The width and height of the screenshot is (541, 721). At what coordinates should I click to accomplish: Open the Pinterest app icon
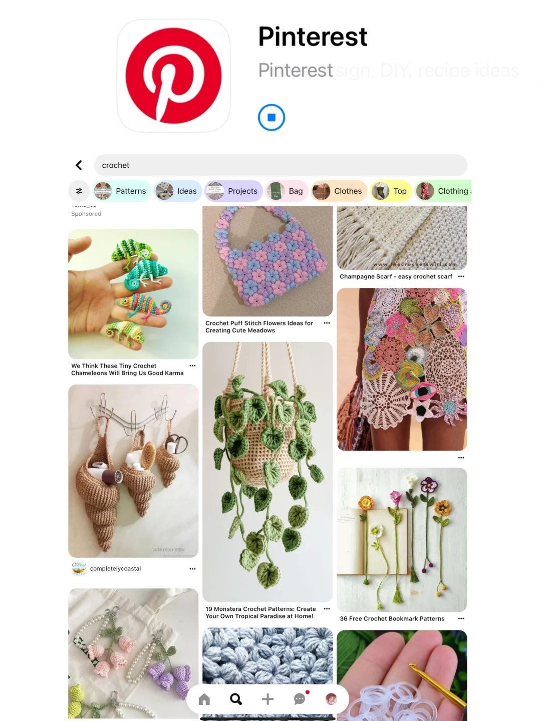[x=173, y=76]
